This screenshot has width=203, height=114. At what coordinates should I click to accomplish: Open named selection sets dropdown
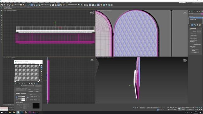tap(72, 5)
